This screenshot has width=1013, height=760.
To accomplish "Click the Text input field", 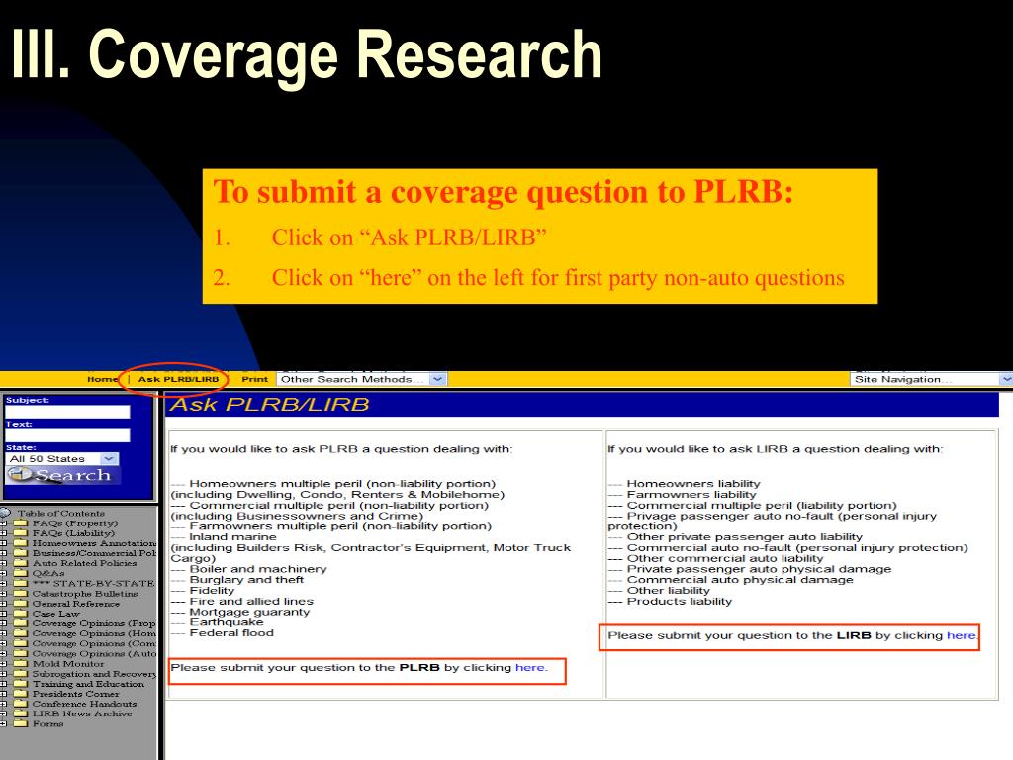I will 68,435.
